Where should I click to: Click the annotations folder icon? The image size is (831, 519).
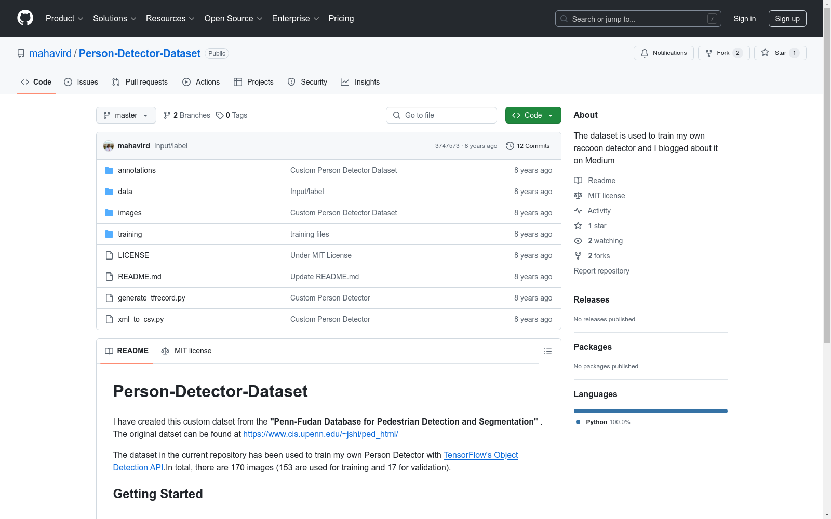click(109, 170)
